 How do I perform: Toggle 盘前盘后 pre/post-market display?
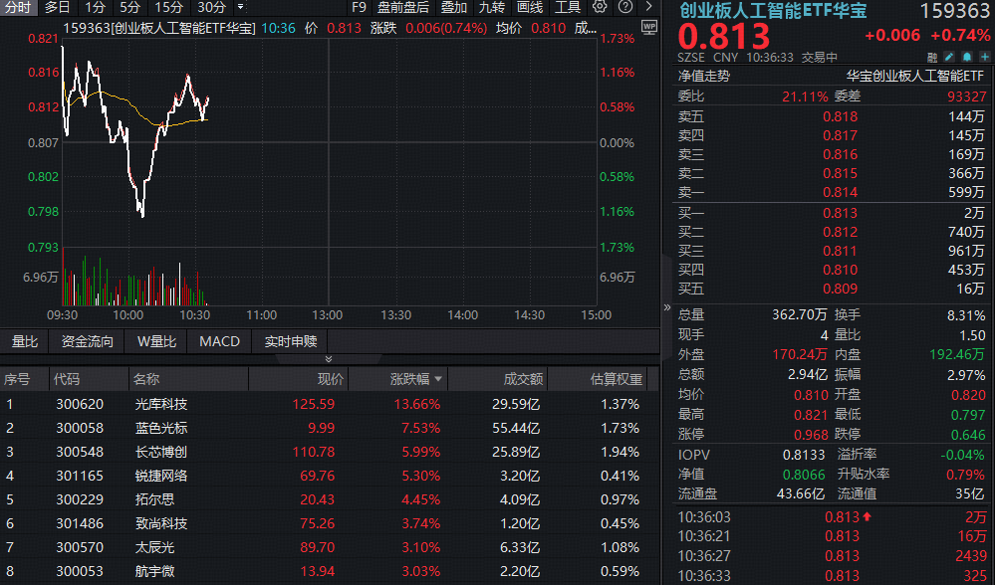click(x=403, y=7)
